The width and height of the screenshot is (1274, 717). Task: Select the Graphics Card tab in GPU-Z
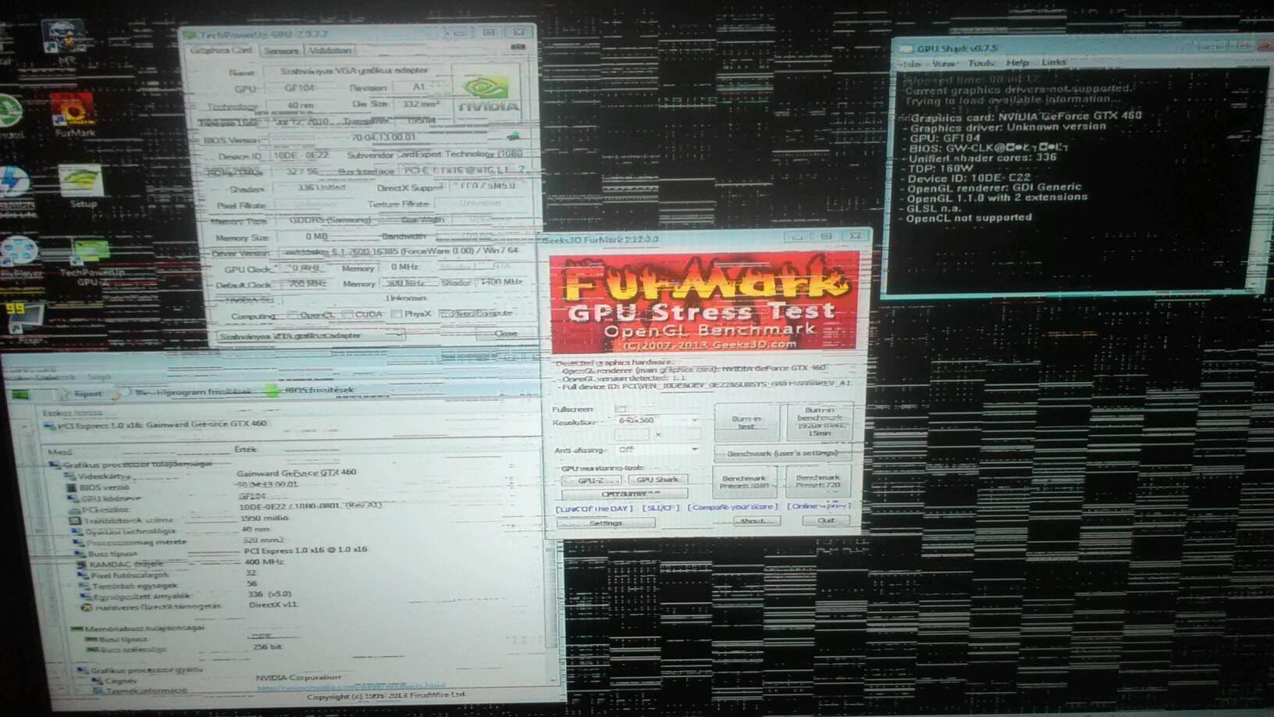[x=222, y=50]
